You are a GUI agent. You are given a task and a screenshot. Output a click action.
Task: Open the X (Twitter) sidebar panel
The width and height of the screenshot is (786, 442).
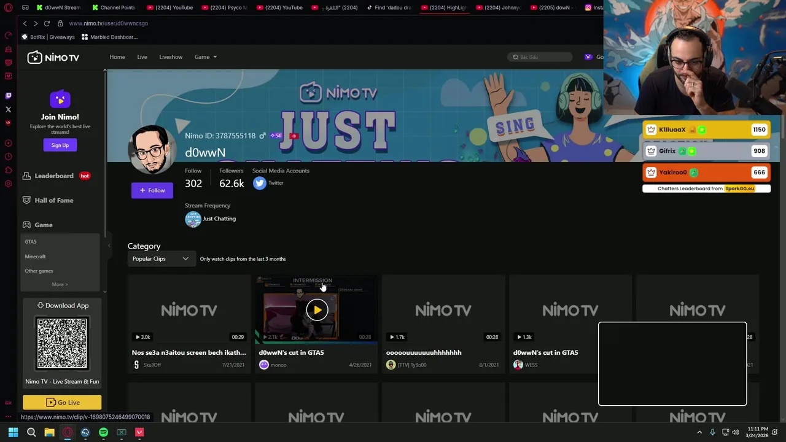[x=8, y=110]
